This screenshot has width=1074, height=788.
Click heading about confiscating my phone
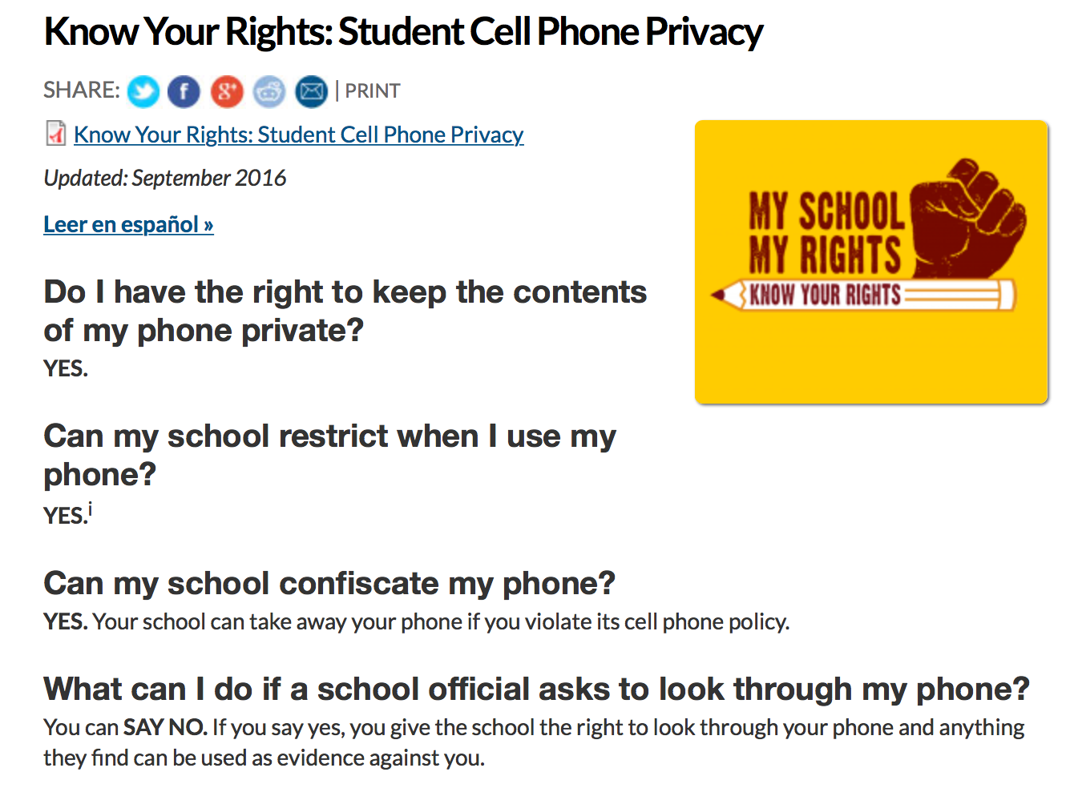(329, 583)
